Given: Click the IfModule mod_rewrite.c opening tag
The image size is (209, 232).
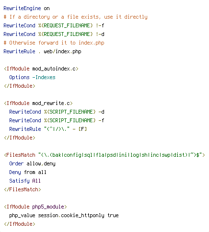Looking at the screenshot, I should [x=38, y=103].
